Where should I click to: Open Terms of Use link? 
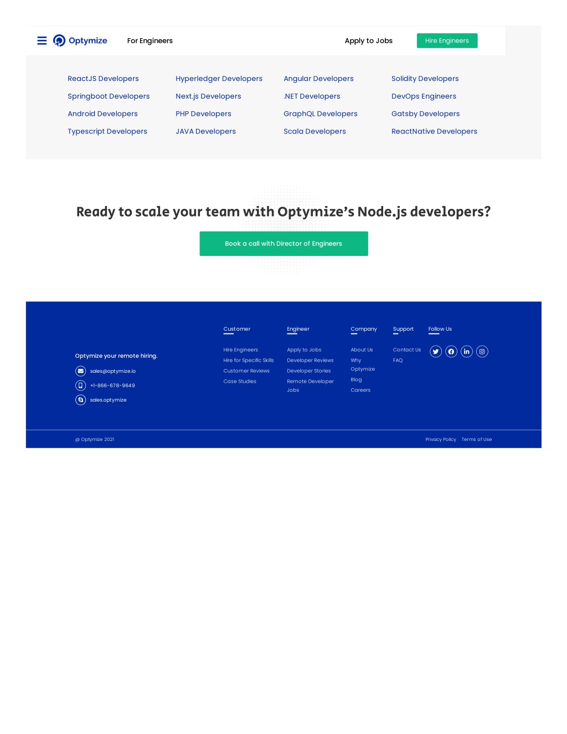[x=477, y=440]
